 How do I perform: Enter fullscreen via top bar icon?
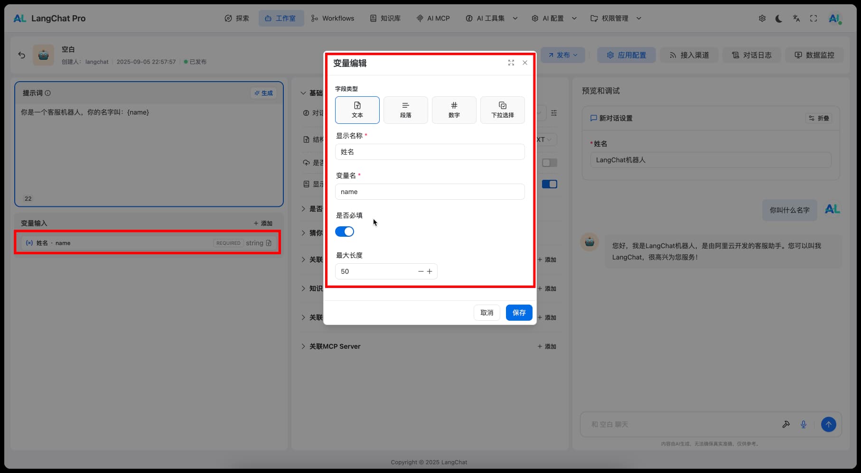point(814,19)
